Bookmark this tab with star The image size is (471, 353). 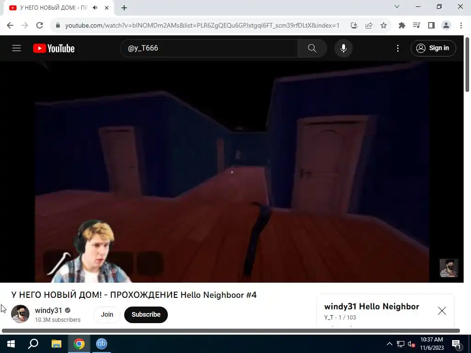click(x=384, y=25)
